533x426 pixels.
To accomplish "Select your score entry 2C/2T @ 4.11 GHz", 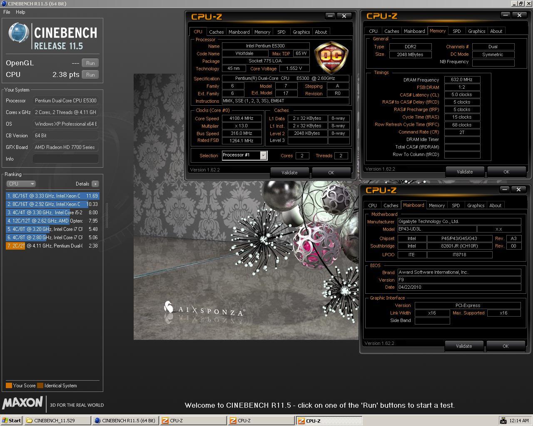I will coord(52,246).
